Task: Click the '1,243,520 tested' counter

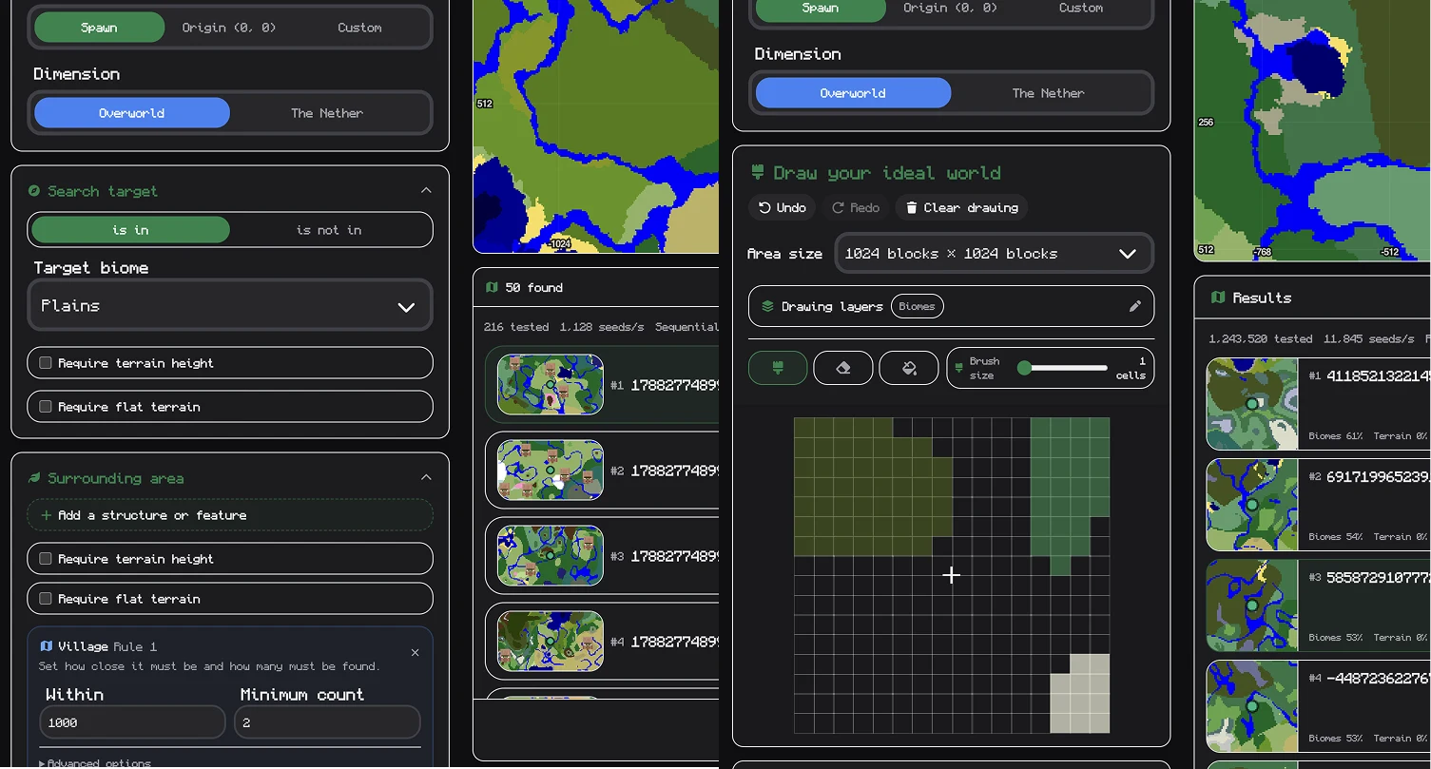Action: click(x=1261, y=338)
